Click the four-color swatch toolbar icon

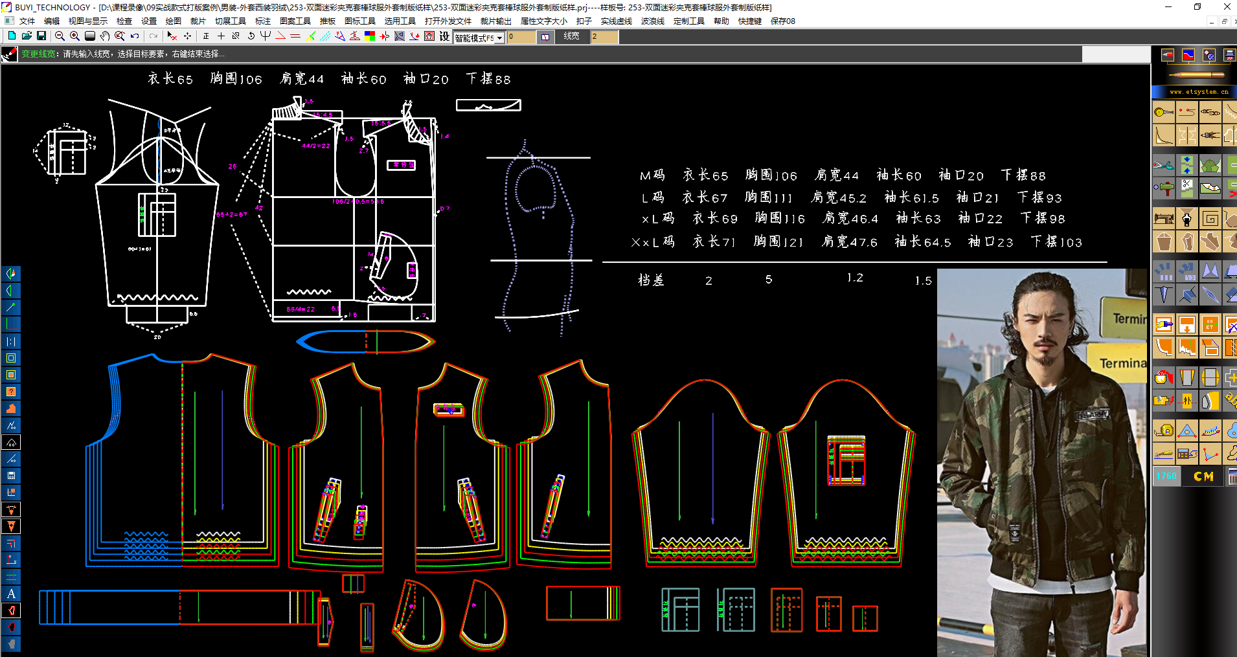(370, 36)
